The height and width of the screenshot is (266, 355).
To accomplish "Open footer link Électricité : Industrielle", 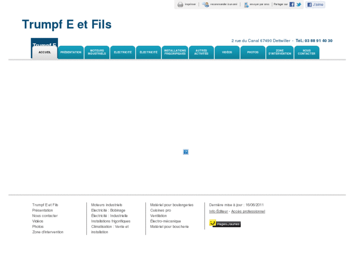I will [109, 216].
